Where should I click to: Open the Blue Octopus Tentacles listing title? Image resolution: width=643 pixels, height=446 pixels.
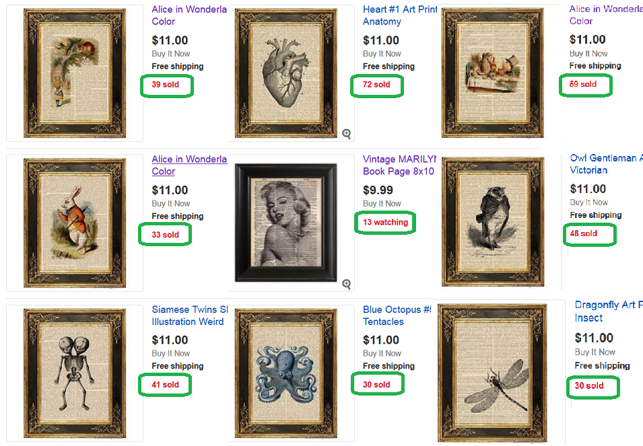[x=397, y=315]
